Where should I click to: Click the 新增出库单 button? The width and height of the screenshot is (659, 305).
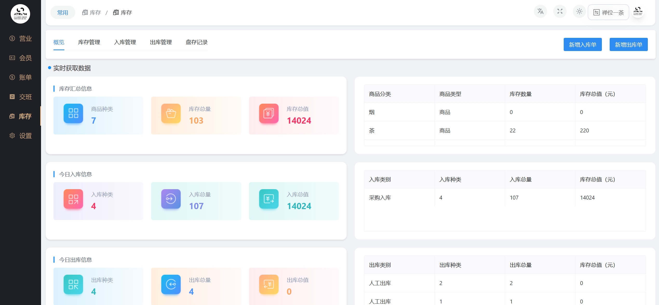pyautogui.click(x=628, y=45)
